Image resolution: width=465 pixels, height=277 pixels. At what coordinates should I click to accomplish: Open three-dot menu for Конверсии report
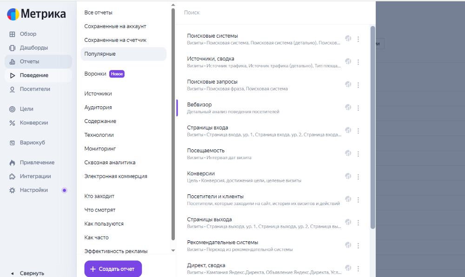coord(358,177)
